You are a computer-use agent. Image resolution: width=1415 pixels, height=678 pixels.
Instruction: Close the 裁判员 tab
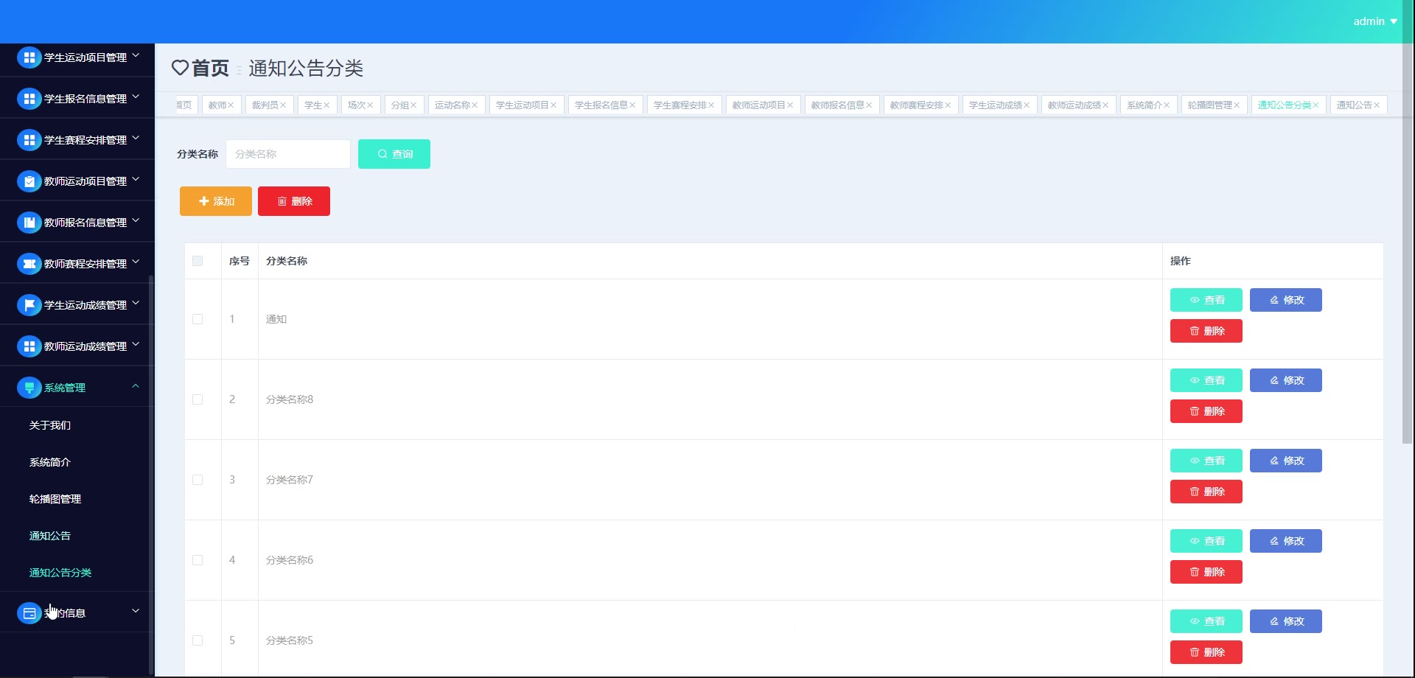click(283, 105)
